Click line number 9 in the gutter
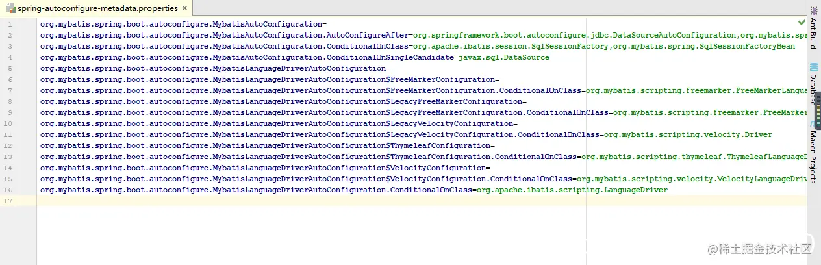Image resolution: width=821 pixels, height=265 pixels. point(10,112)
